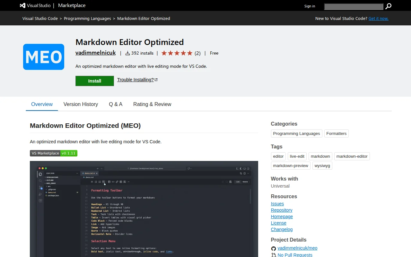The image size is (411, 257).
Task: Click code block icon in demo toolbar
Action: (113, 182)
